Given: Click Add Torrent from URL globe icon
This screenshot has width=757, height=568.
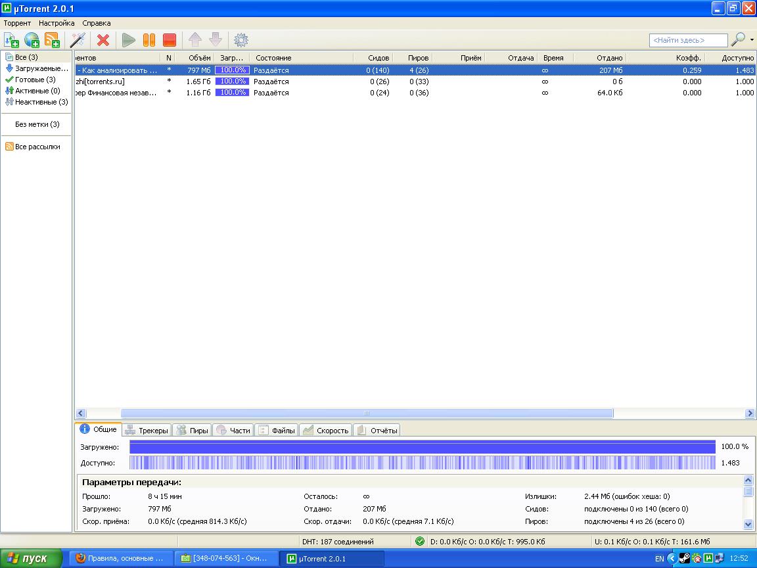Looking at the screenshot, I should pos(32,40).
